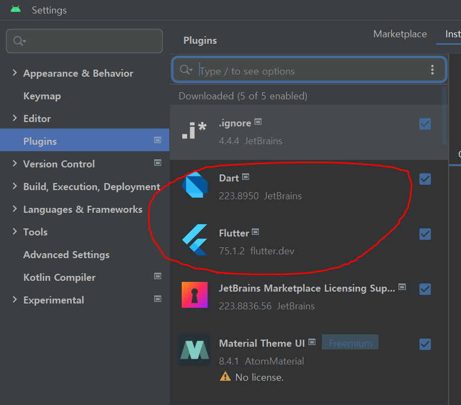The width and height of the screenshot is (461, 405).
Task: Click the No license warning triangle icon
Action: pos(225,376)
